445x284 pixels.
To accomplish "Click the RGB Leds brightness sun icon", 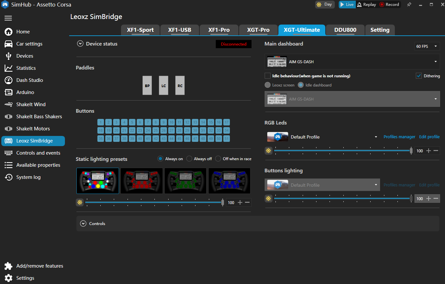I will pos(269,151).
